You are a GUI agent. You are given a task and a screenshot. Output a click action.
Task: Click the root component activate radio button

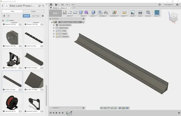coord(83,22)
